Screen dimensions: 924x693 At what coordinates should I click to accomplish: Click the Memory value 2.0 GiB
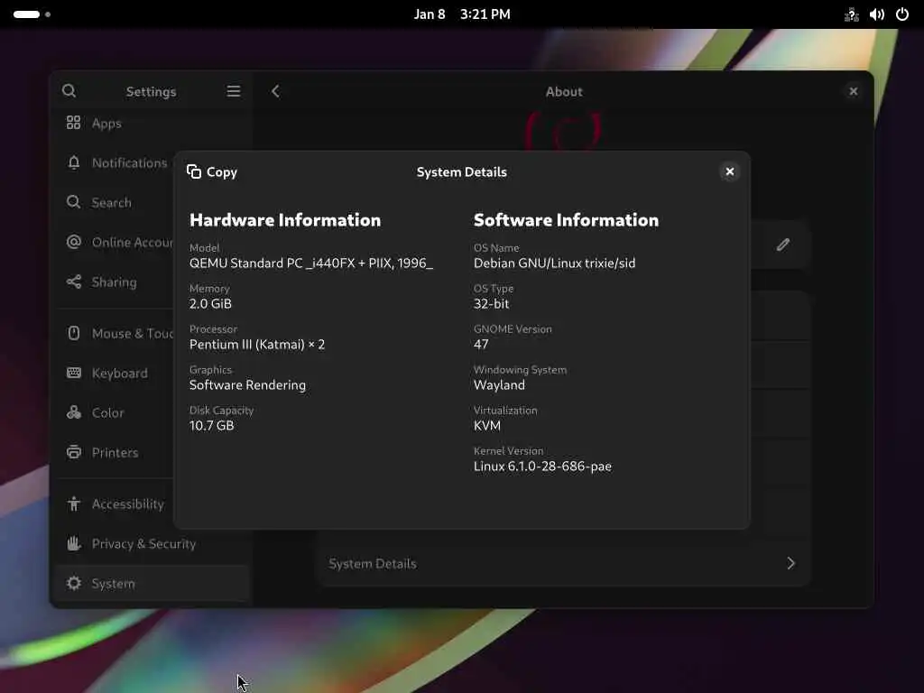pyautogui.click(x=210, y=304)
